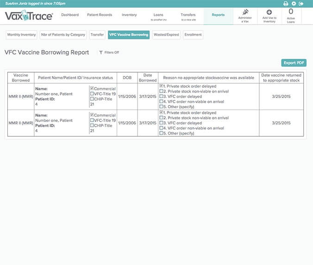
Task: Switch to the Wasted/Expired report tab
Action: coord(166,35)
